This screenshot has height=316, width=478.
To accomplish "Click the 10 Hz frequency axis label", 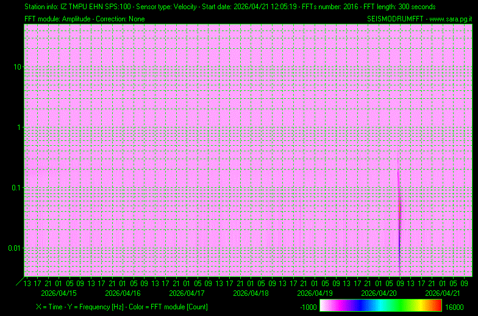I will [18, 66].
